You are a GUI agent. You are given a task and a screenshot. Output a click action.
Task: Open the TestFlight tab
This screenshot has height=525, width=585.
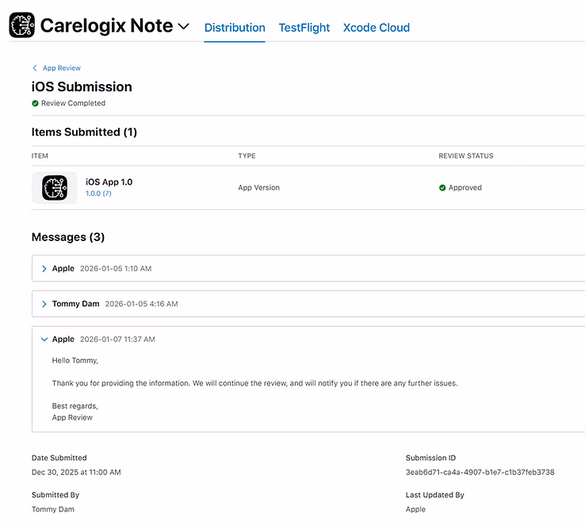(x=304, y=28)
